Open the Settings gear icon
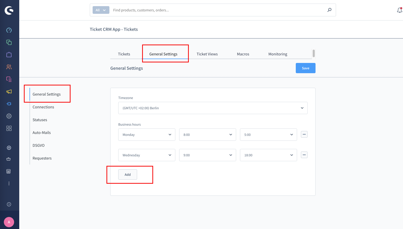The width and height of the screenshot is (403, 229). 9,116
